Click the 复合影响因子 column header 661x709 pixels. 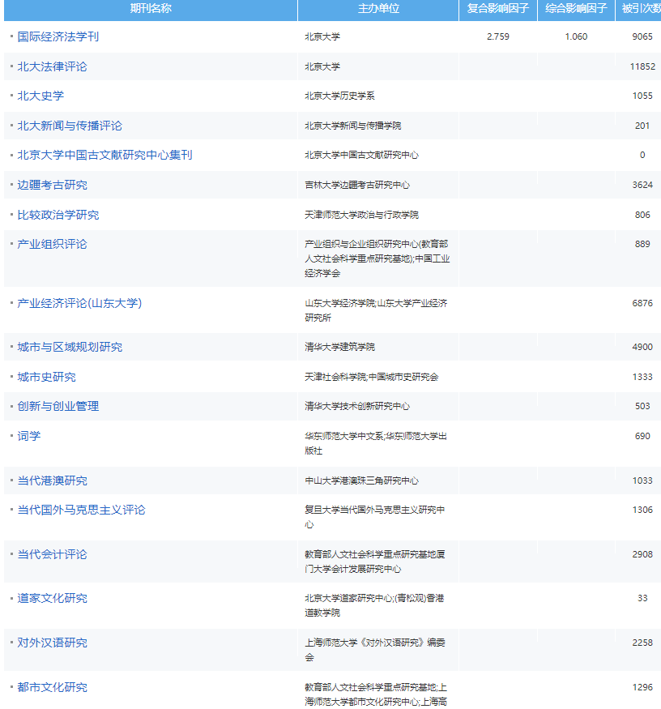pos(498,9)
